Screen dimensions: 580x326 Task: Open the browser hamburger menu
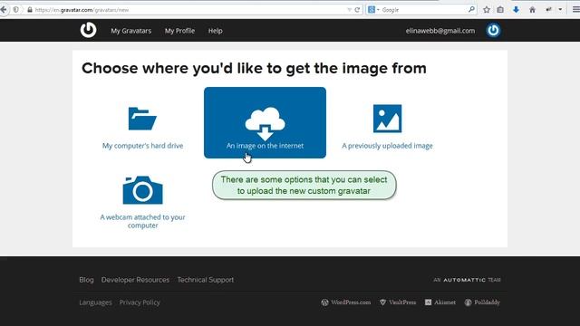point(576,10)
